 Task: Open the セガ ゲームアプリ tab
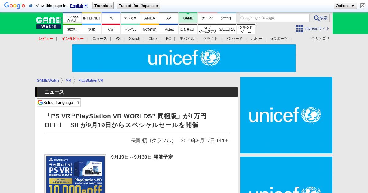[x=207, y=29]
